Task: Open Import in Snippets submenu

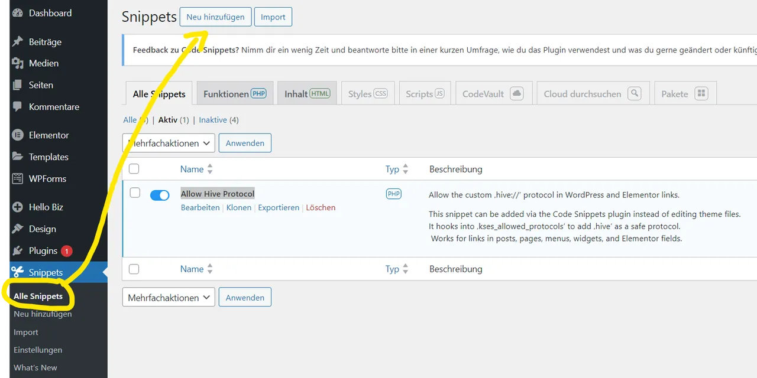Action: click(26, 333)
